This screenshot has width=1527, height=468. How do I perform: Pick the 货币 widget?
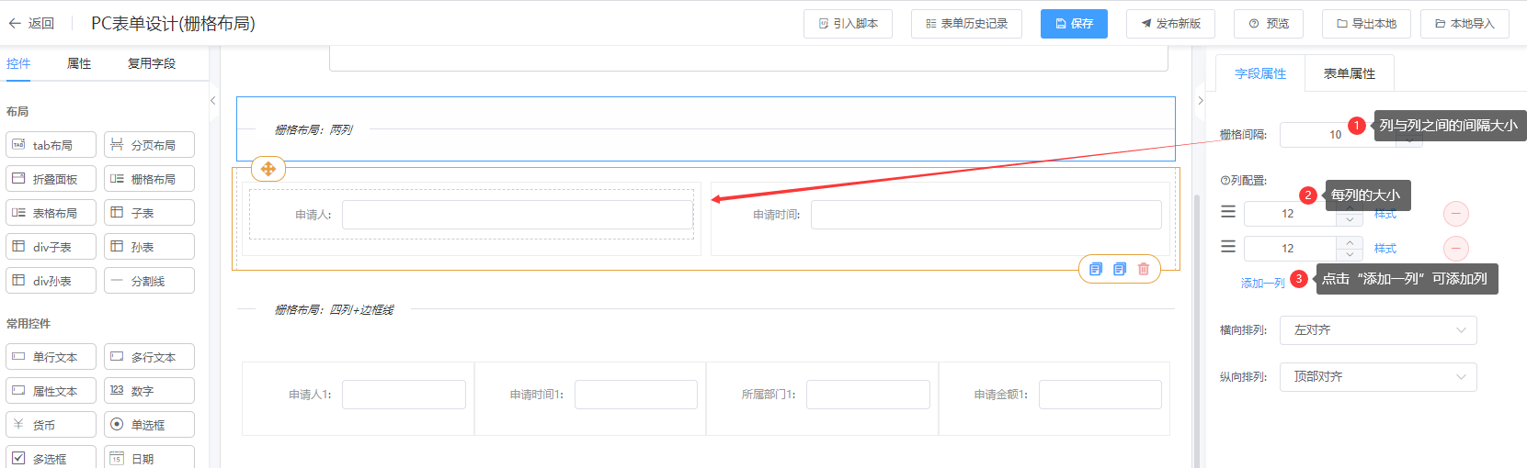click(51, 425)
